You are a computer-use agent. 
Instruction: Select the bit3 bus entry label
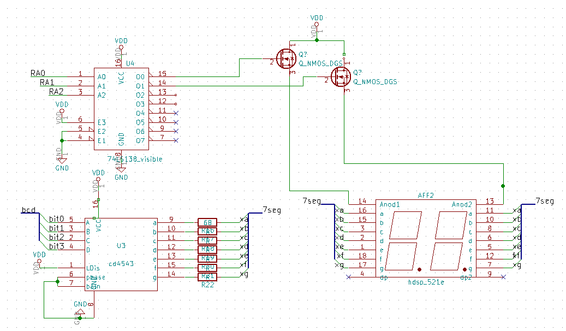pyautogui.click(x=57, y=246)
